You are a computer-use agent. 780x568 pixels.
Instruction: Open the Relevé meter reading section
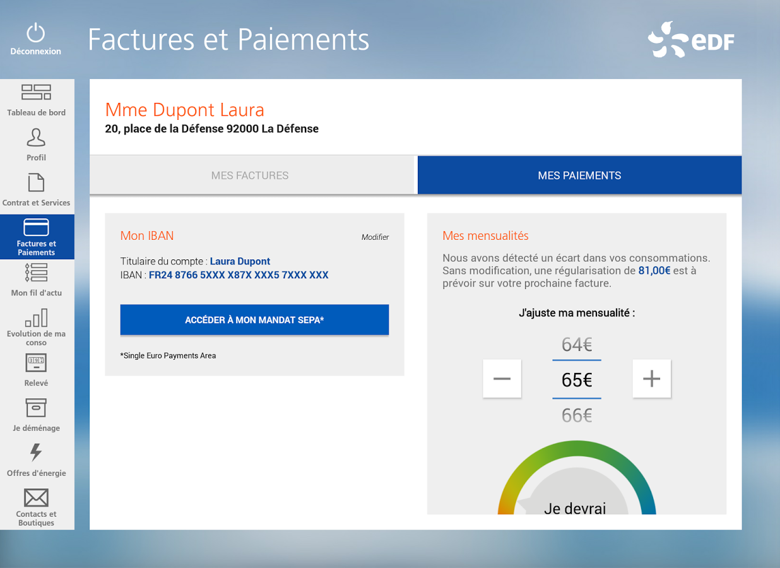point(36,369)
